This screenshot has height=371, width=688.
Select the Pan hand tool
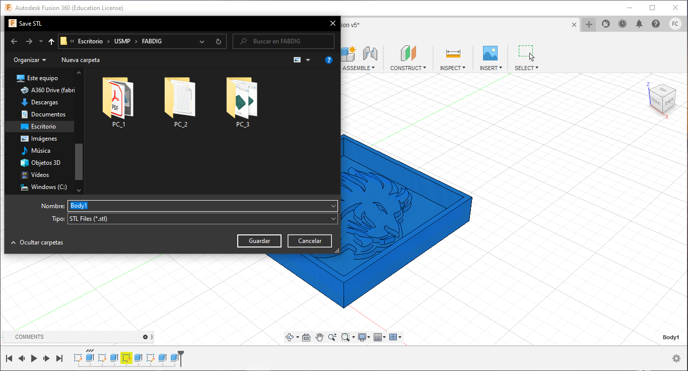point(319,337)
